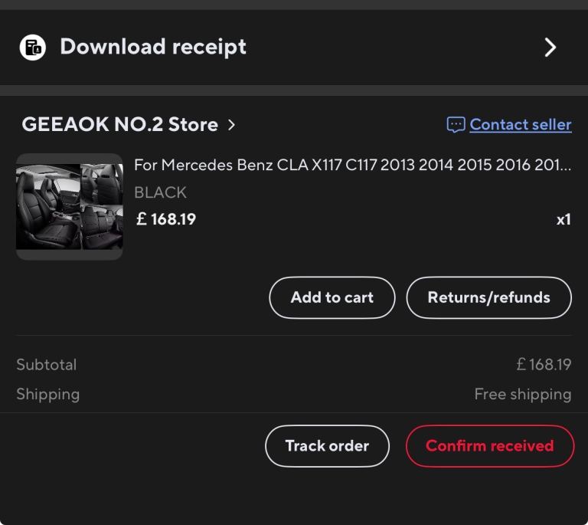Click the BLACK variant label
The image size is (588, 525).
click(x=160, y=192)
